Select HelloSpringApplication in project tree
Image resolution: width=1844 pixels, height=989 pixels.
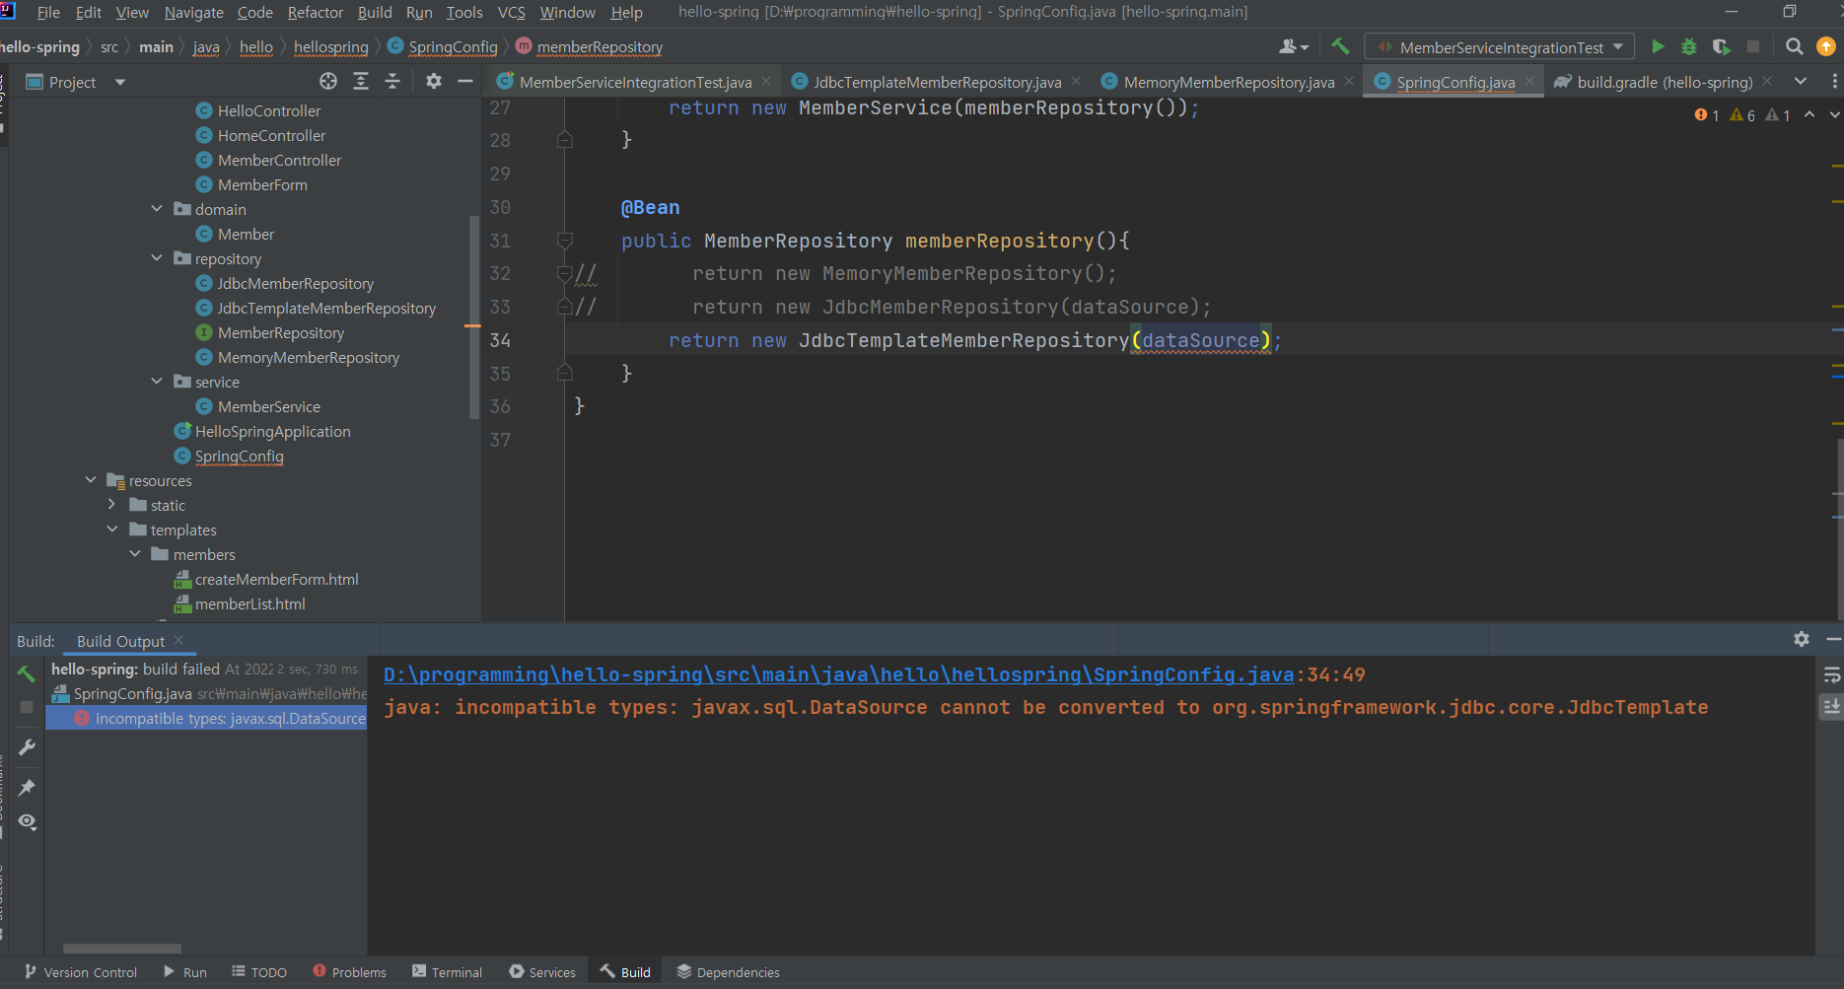coord(272,431)
